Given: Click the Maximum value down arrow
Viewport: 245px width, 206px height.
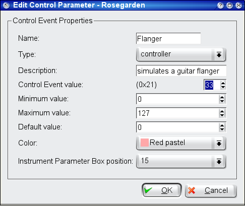Looking at the screenshot, I should (x=222, y=115).
